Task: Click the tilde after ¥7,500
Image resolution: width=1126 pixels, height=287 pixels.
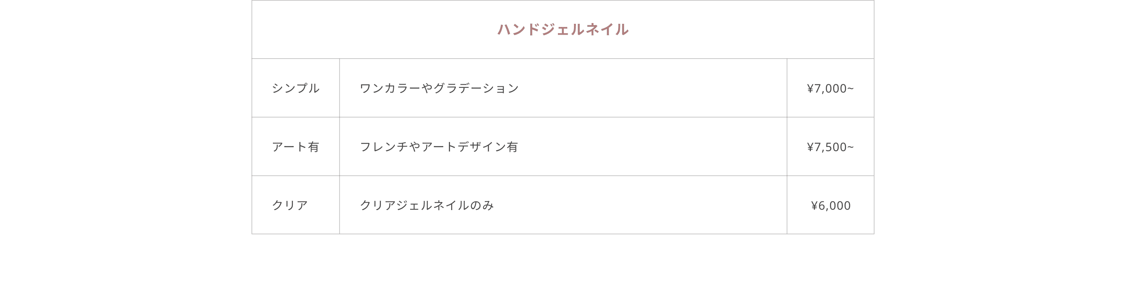Action: 850,147
